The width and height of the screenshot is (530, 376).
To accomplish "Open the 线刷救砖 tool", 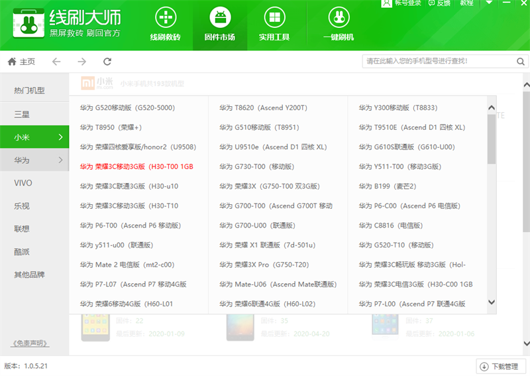I will tap(165, 25).
